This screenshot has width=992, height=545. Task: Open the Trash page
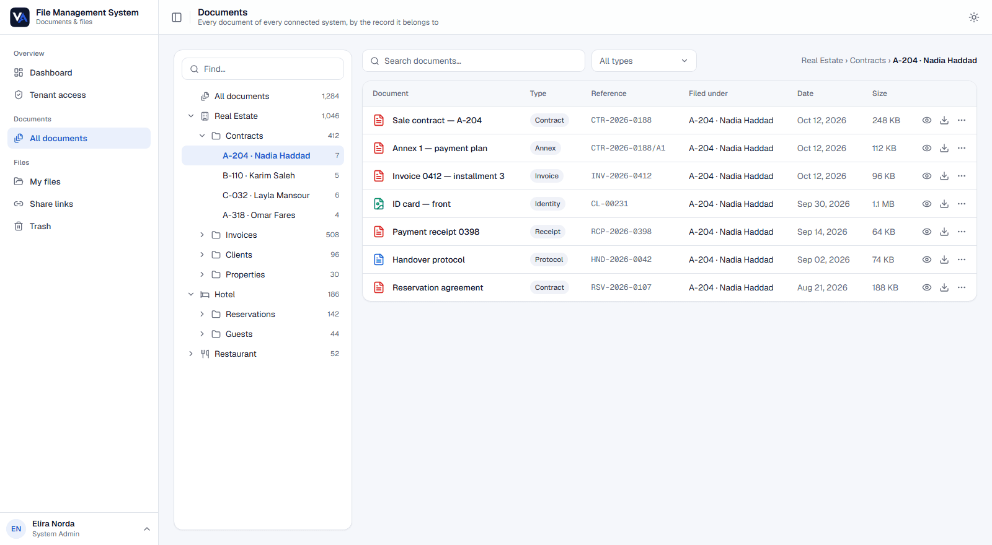[x=79, y=226]
